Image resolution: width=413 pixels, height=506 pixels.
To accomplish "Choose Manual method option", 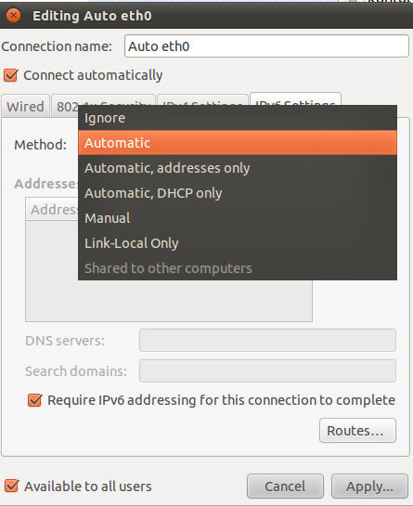I will tap(238, 218).
